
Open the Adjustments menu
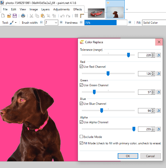tap(61, 9)
